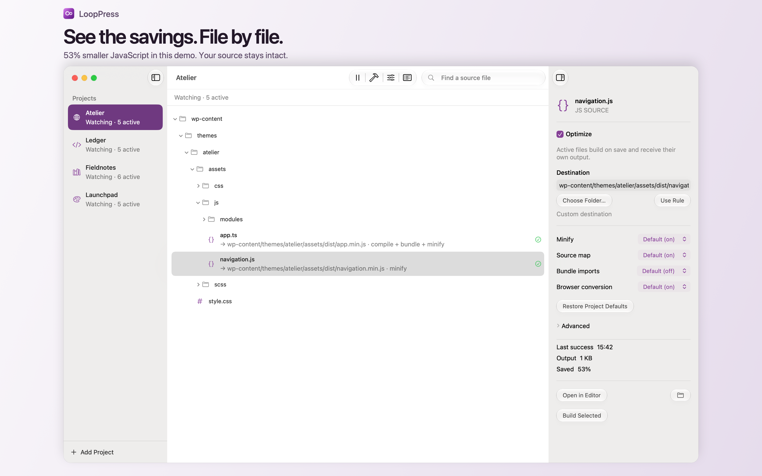Click Choose Folder… button
Screen dimensions: 762x476
tap(584, 200)
